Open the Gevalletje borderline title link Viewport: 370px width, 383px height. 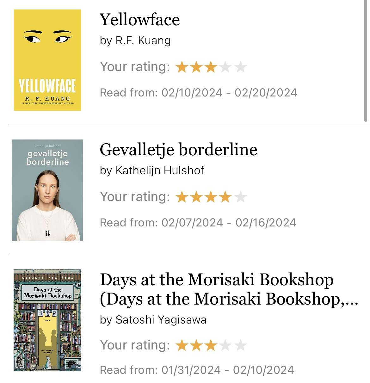click(178, 150)
